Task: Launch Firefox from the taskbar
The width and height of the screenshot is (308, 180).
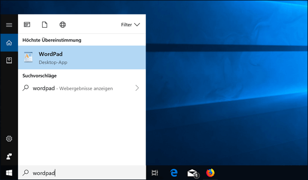Action: [210, 173]
